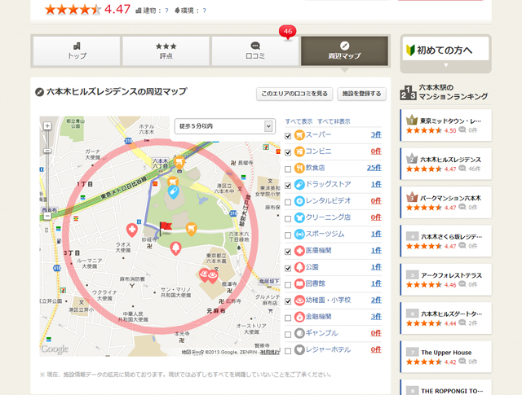Image resolution: width=522 pixels, height=395 pixels.
Task: Click the map zoom slider handle
Action: pyautogui.click(x=47, y=151)
